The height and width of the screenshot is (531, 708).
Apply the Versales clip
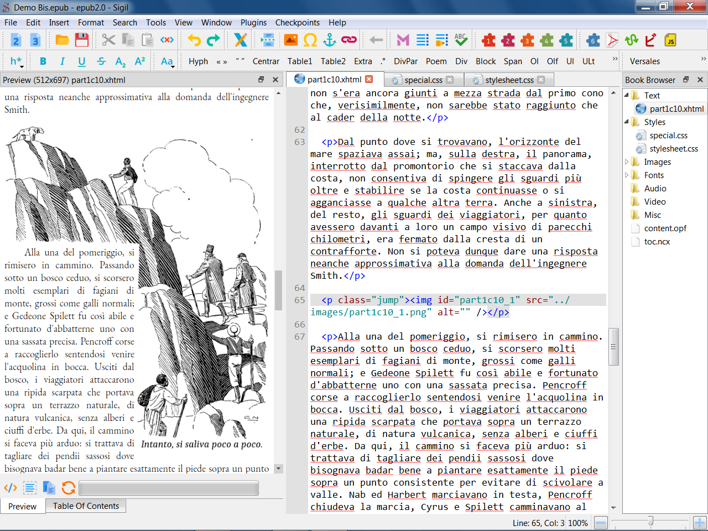click(645, 61)
